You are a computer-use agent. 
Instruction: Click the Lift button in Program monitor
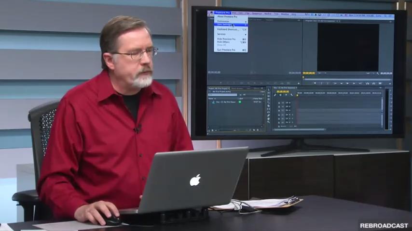click(368, 83)
